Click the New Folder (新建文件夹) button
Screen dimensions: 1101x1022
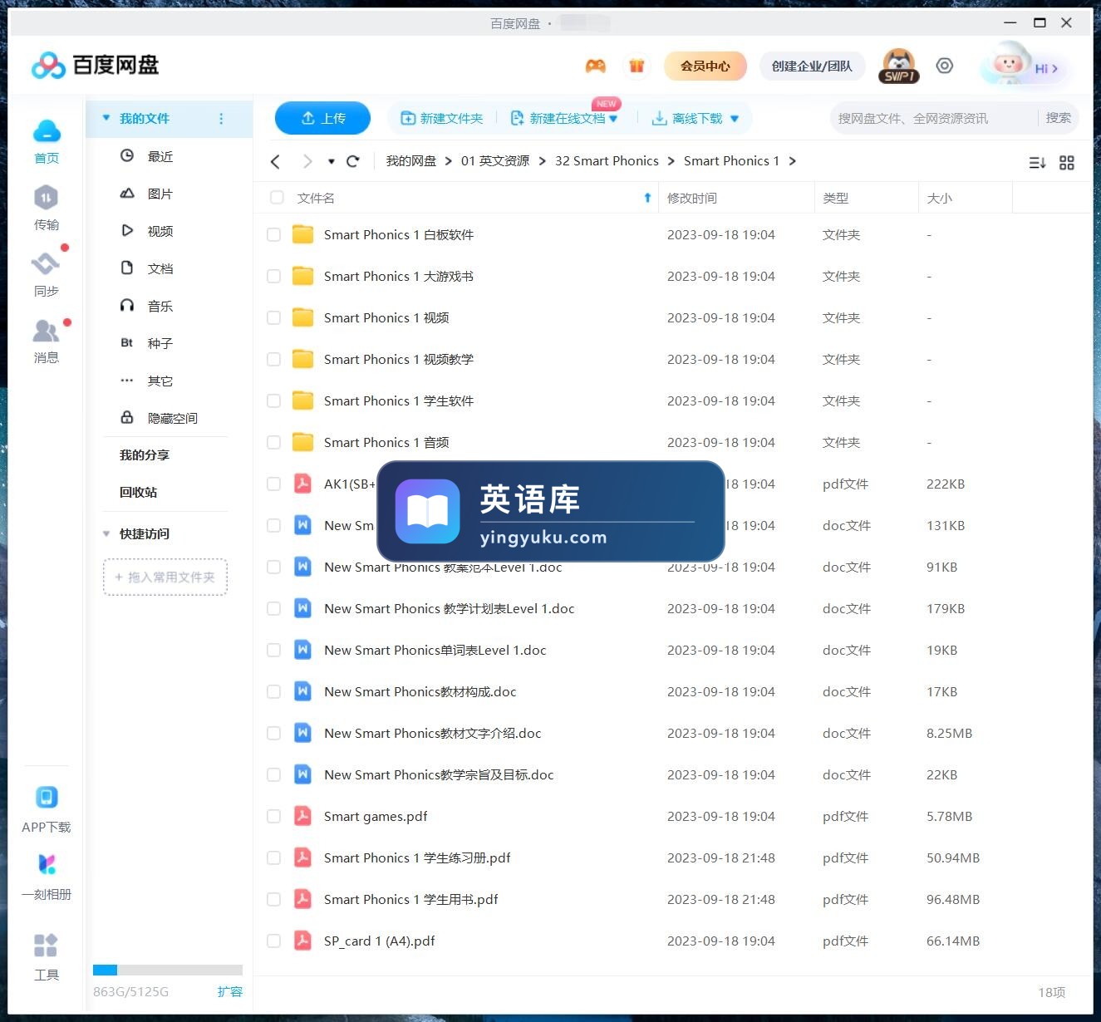tap(442, 119)
